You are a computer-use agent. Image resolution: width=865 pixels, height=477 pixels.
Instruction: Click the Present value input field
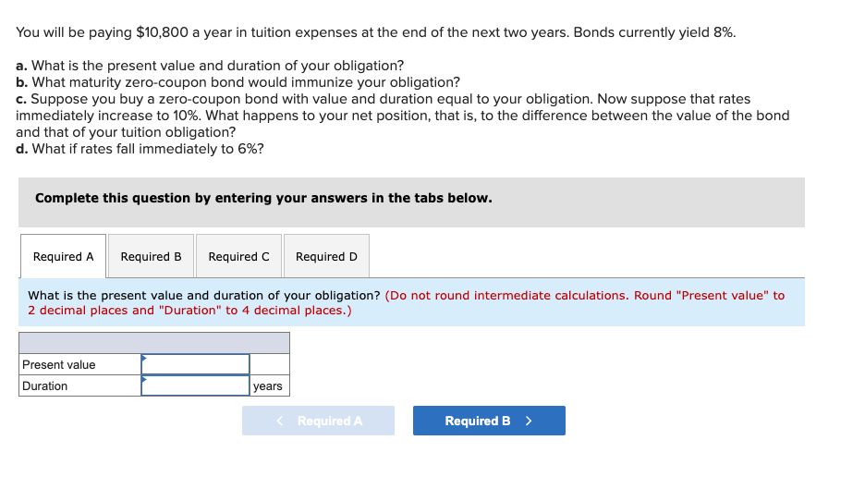click(x=196, y=364)
